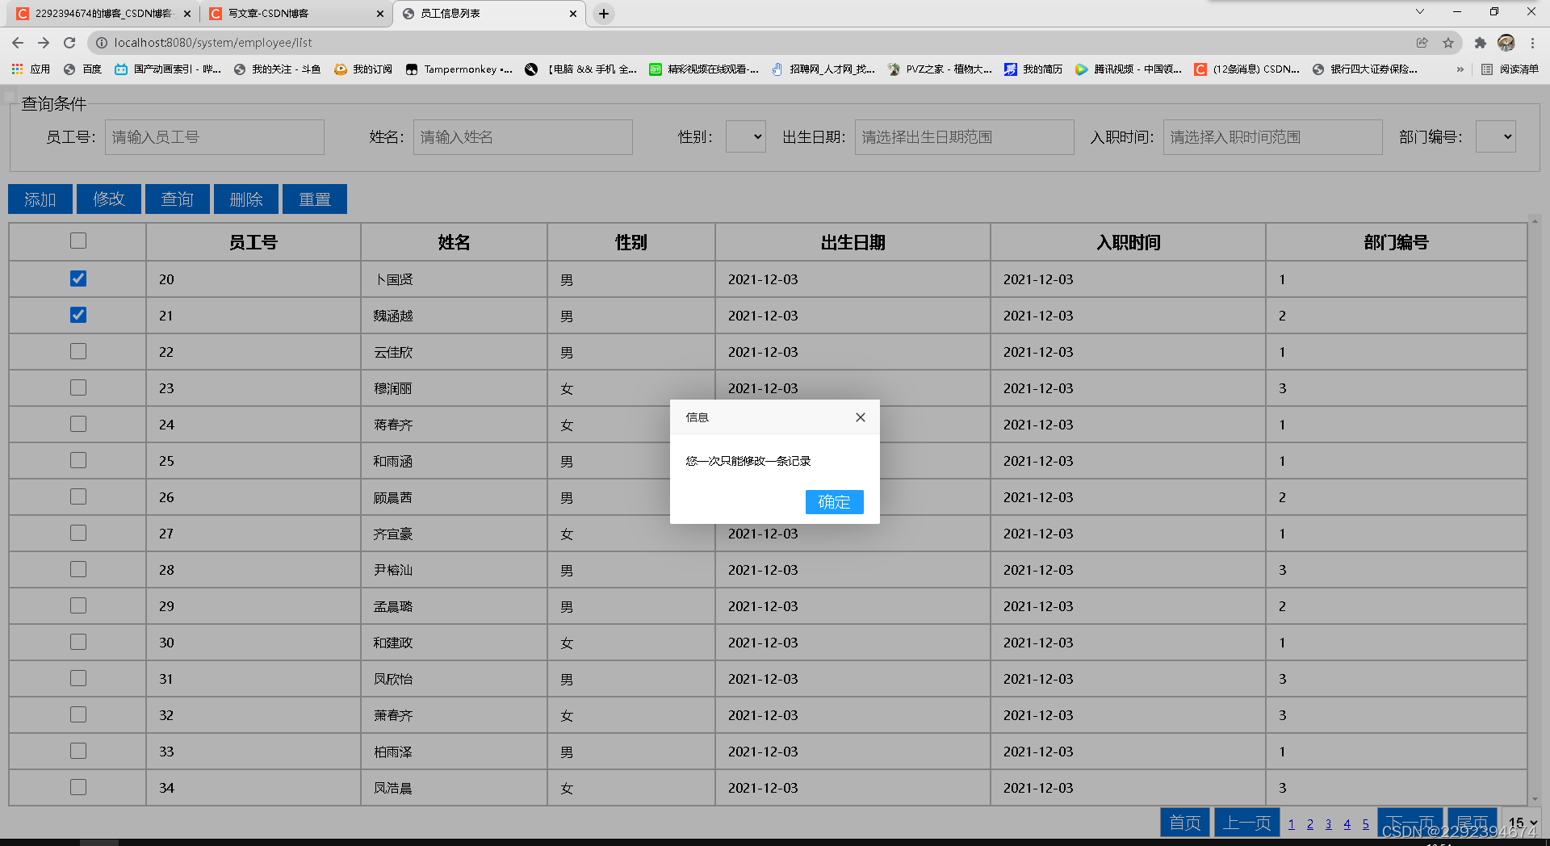
Task: Click the 查询 button
Action: [x=178, y=199]
